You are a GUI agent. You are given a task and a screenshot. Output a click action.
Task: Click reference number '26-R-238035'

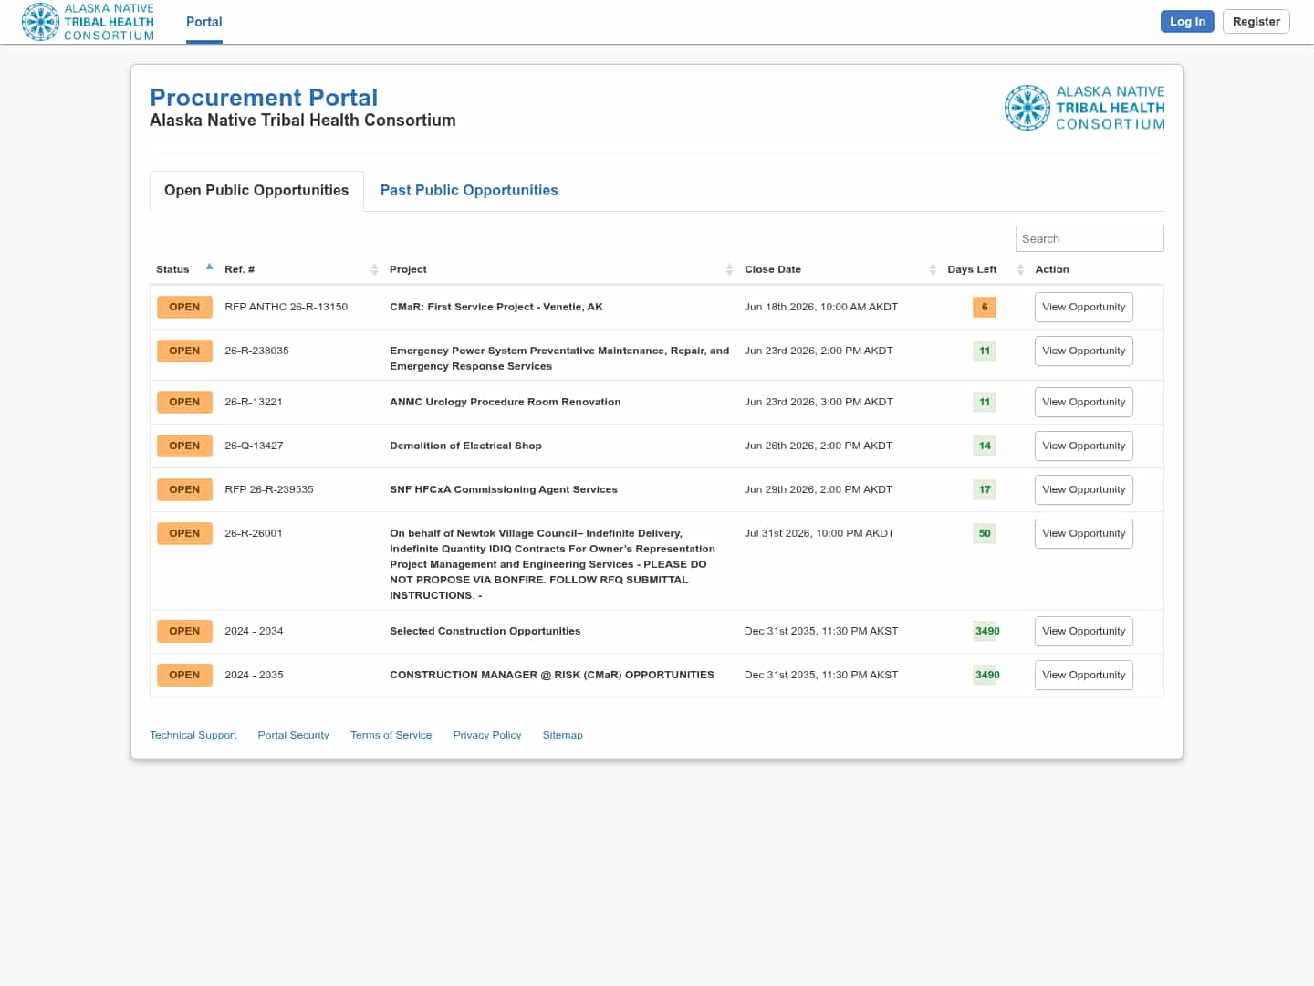pos(256,351)
